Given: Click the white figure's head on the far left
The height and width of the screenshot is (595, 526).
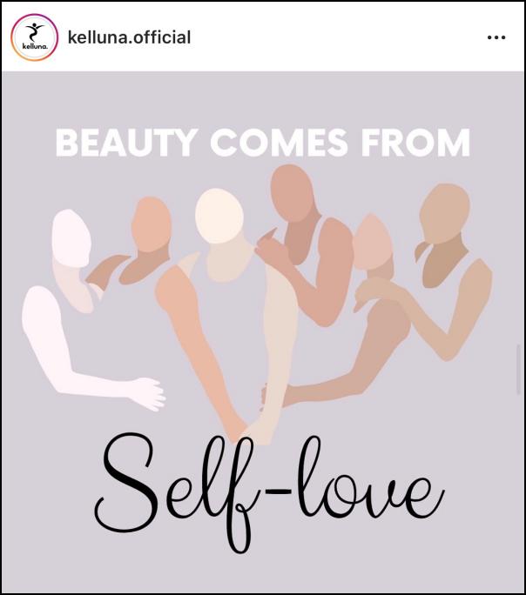Looking at the screenshot, I should pyautogui.click(x=71, y=233).
